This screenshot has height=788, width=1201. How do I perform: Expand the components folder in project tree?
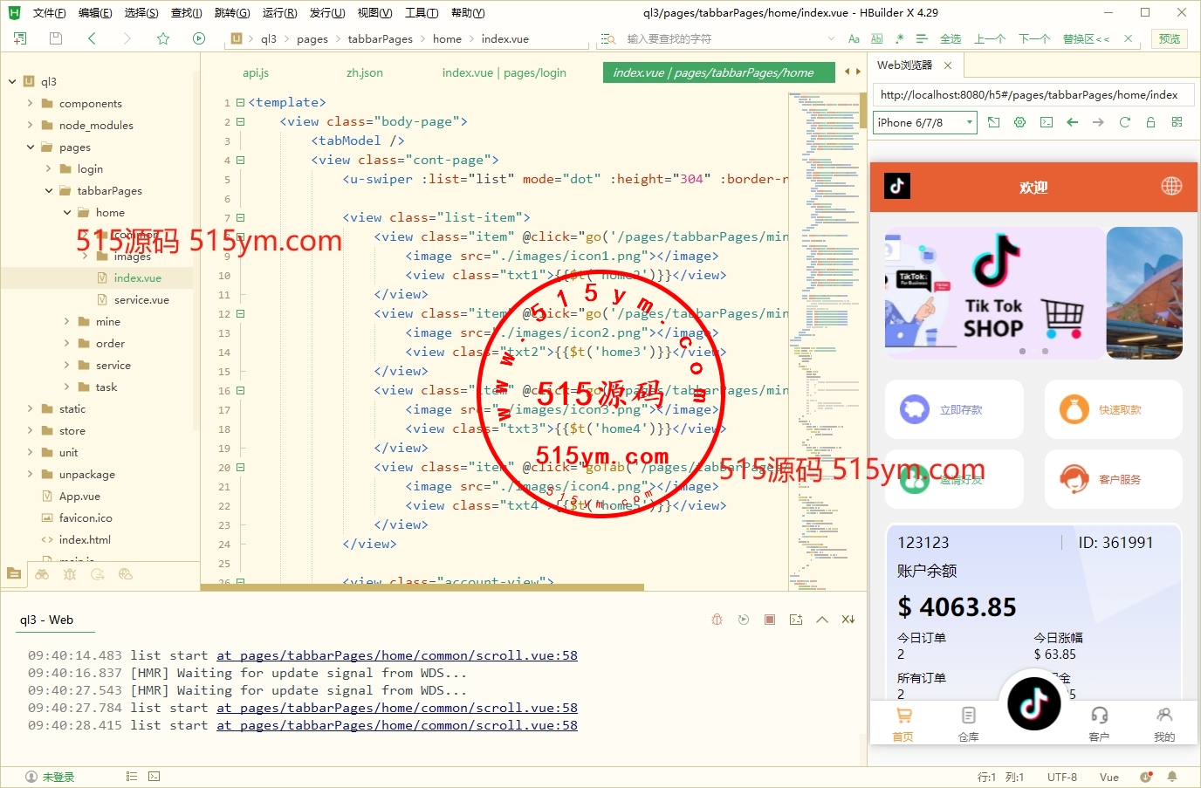pyautogui.click(x=31, y=103)
